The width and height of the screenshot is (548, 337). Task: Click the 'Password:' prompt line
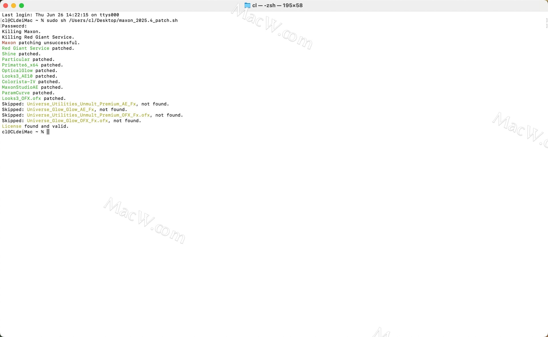point(15,26)
